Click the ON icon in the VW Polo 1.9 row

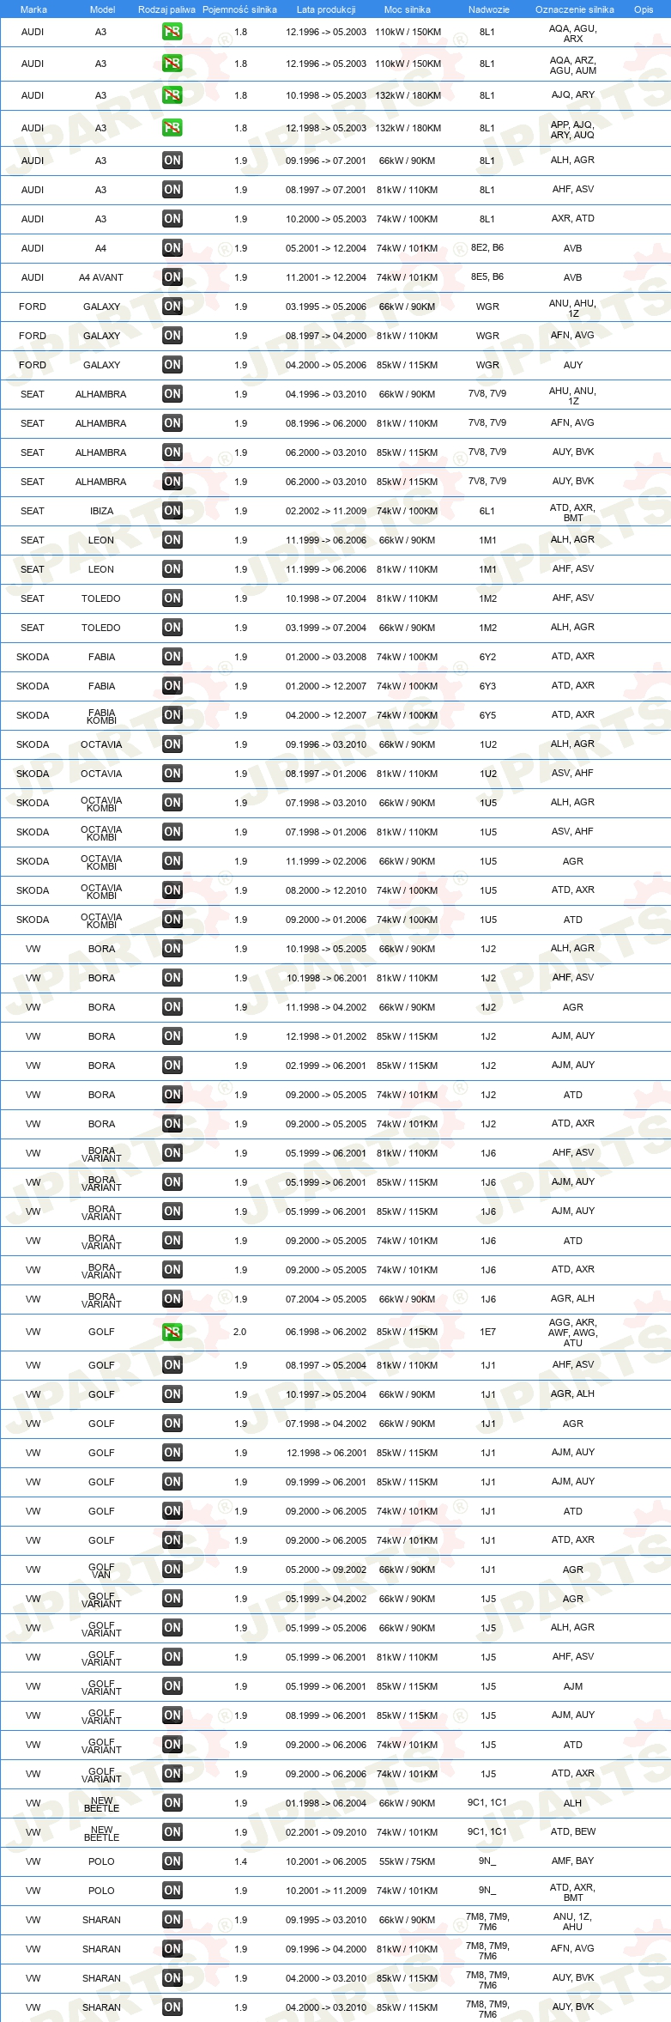[x=172, y=1891]
